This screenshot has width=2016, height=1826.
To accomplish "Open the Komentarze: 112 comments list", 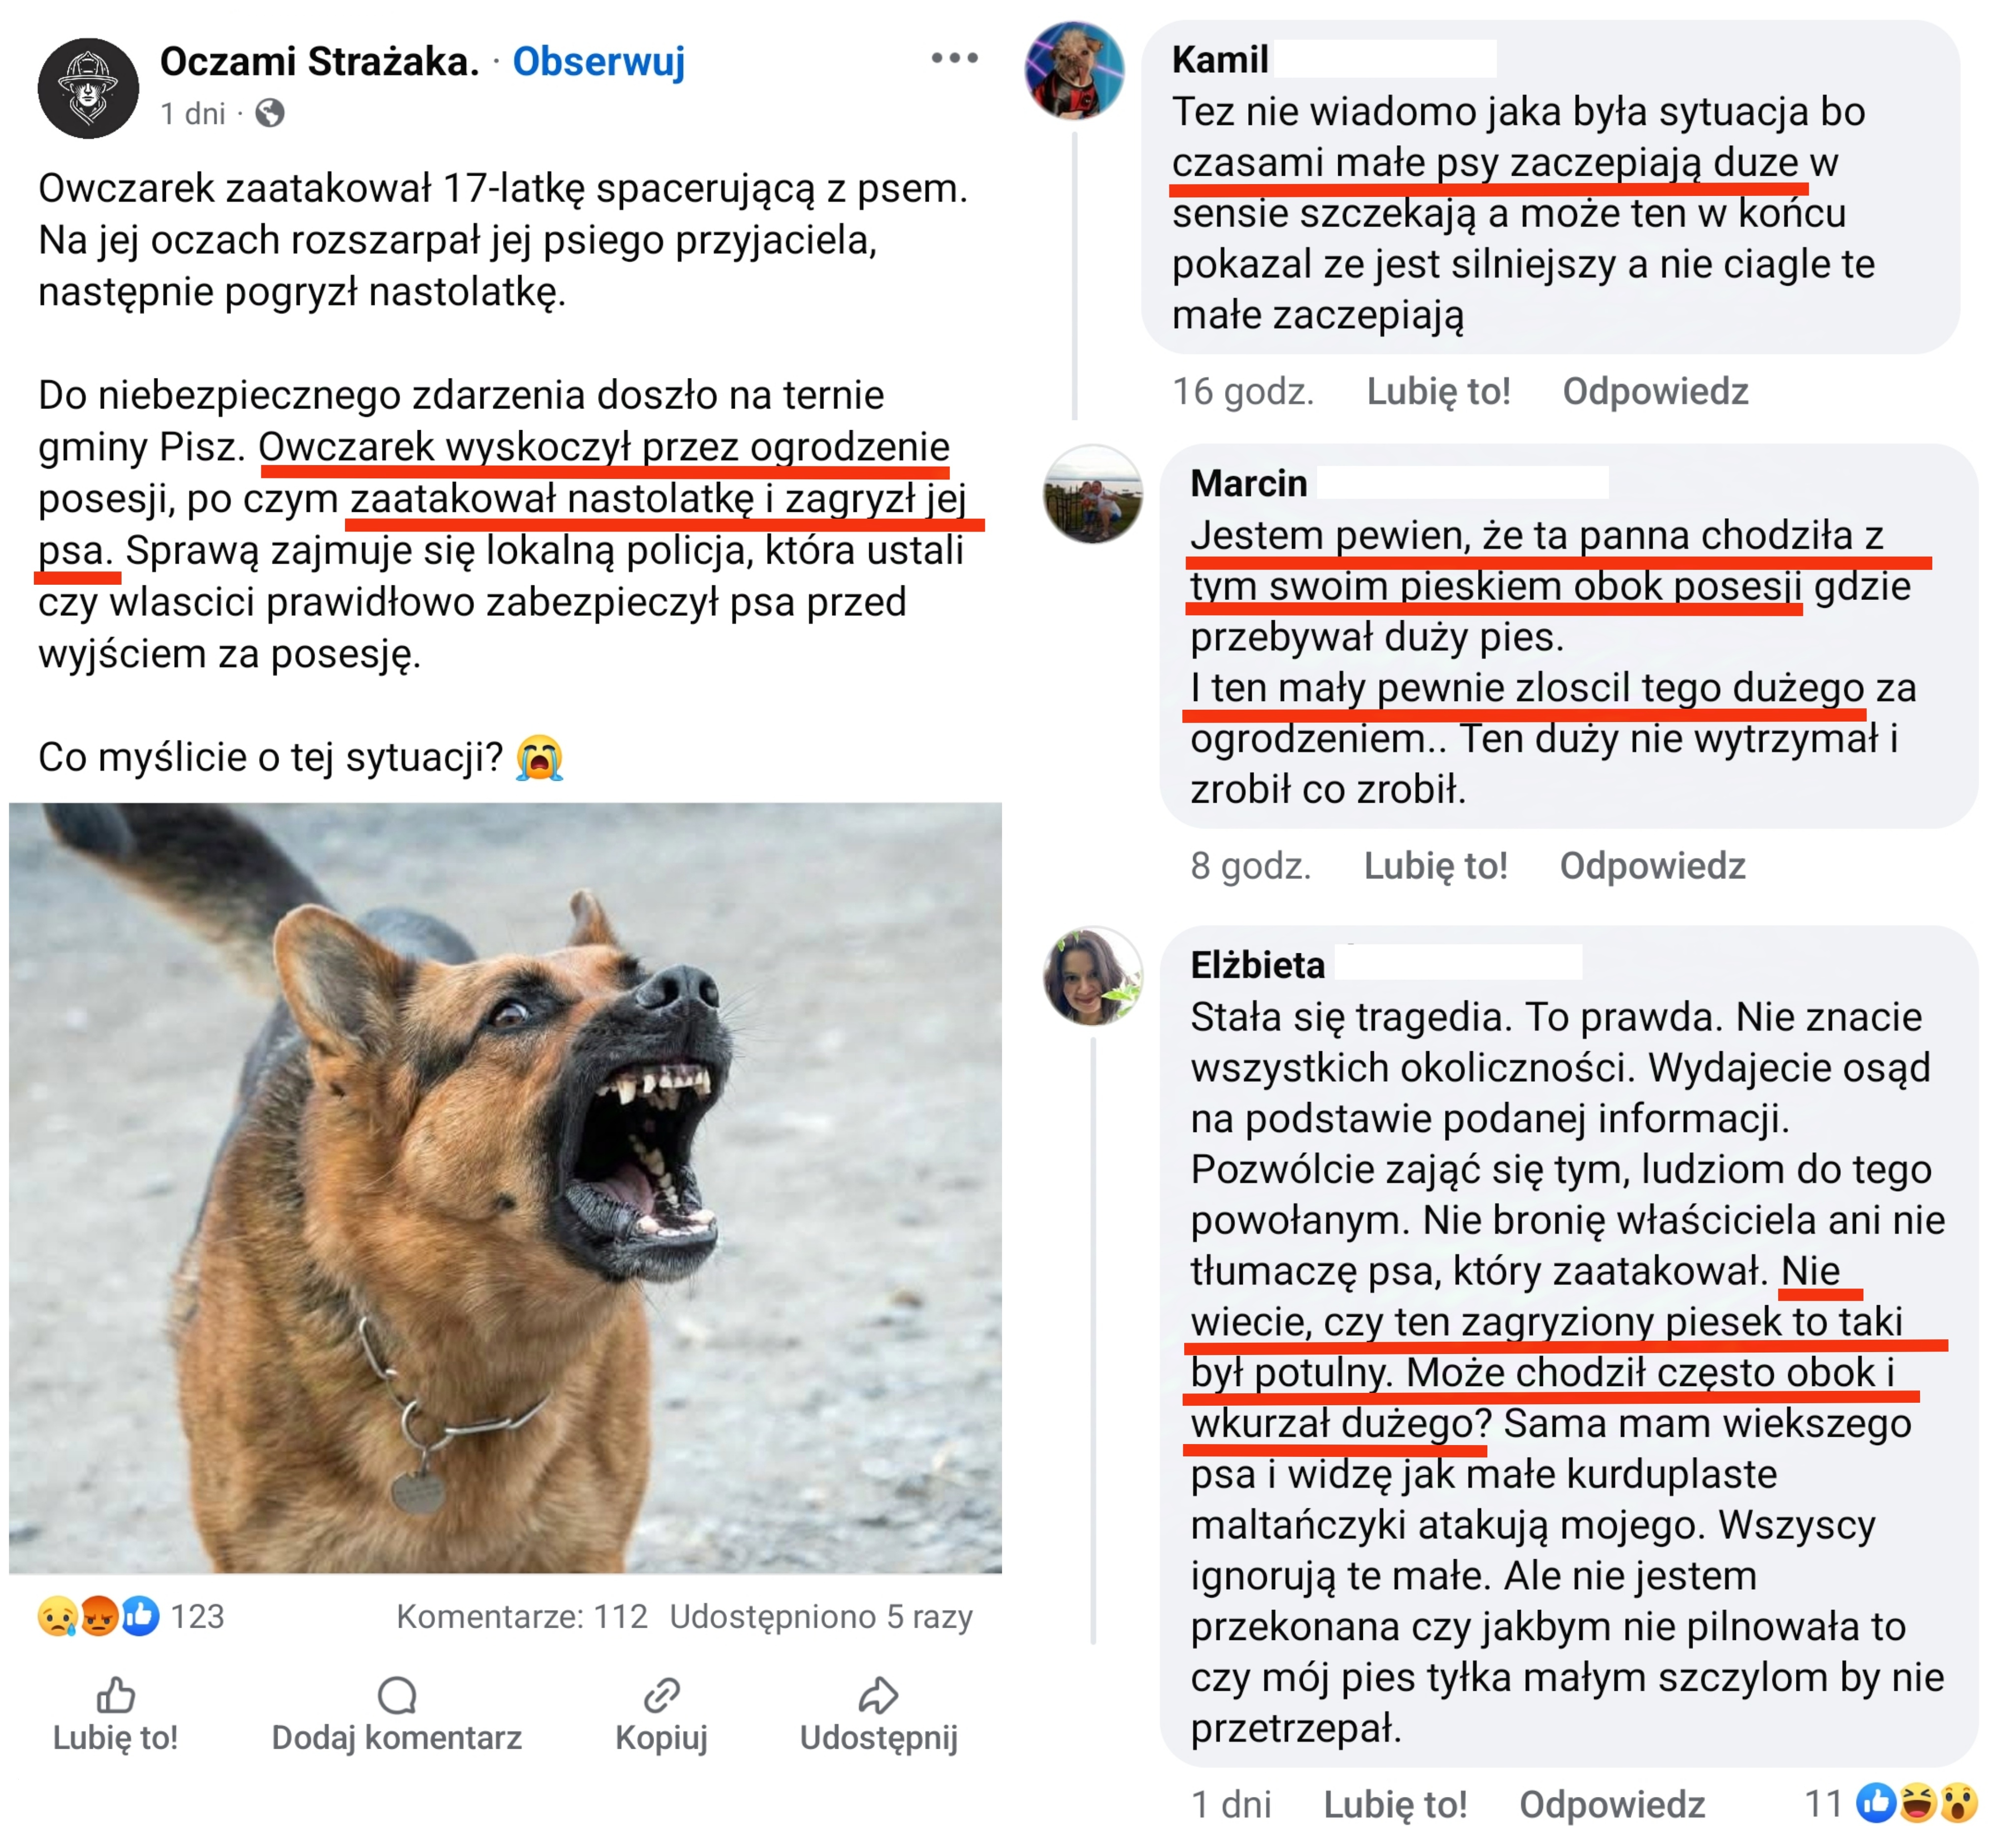I will 522,1616.
